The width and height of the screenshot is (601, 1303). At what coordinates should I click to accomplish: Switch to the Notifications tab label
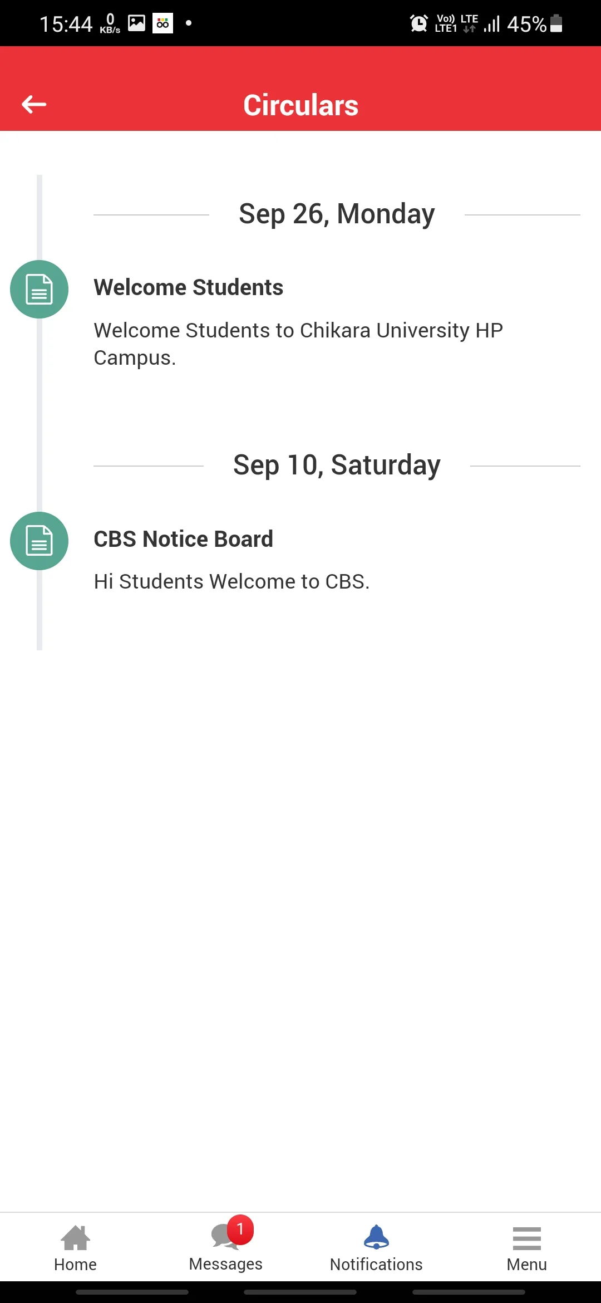pyautogui.click(x=376, y=1265)
